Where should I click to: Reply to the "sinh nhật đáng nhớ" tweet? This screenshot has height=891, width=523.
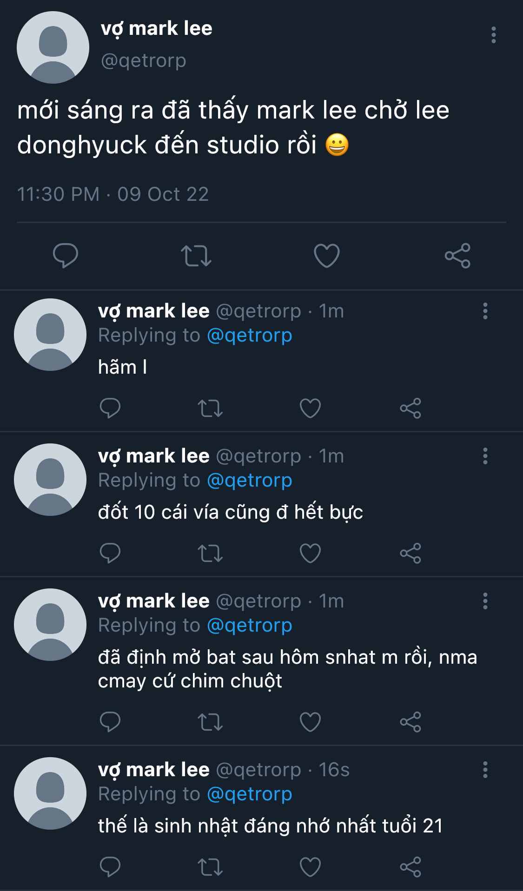110,867
